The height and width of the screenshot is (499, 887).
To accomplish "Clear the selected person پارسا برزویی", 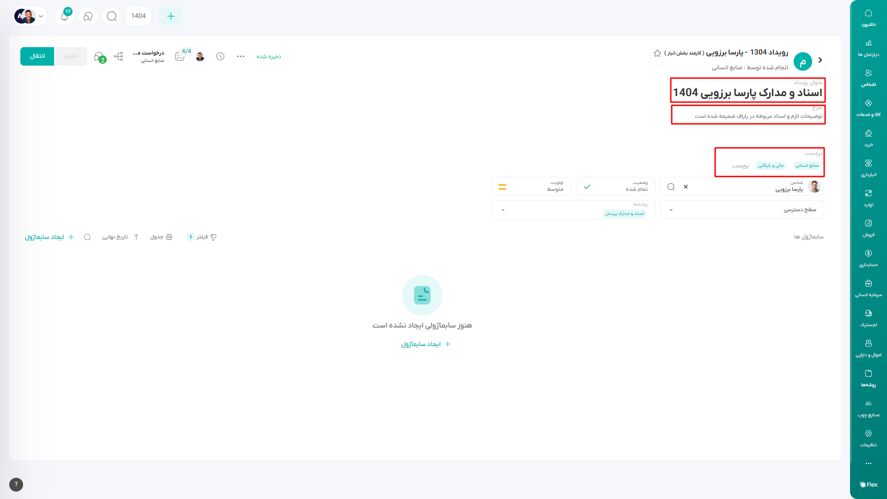I will point(686,187).
